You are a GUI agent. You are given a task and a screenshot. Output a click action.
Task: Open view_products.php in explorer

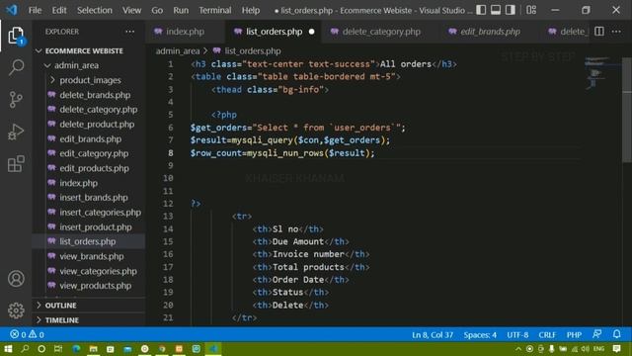pyautogui.click(x=96, y=286)
